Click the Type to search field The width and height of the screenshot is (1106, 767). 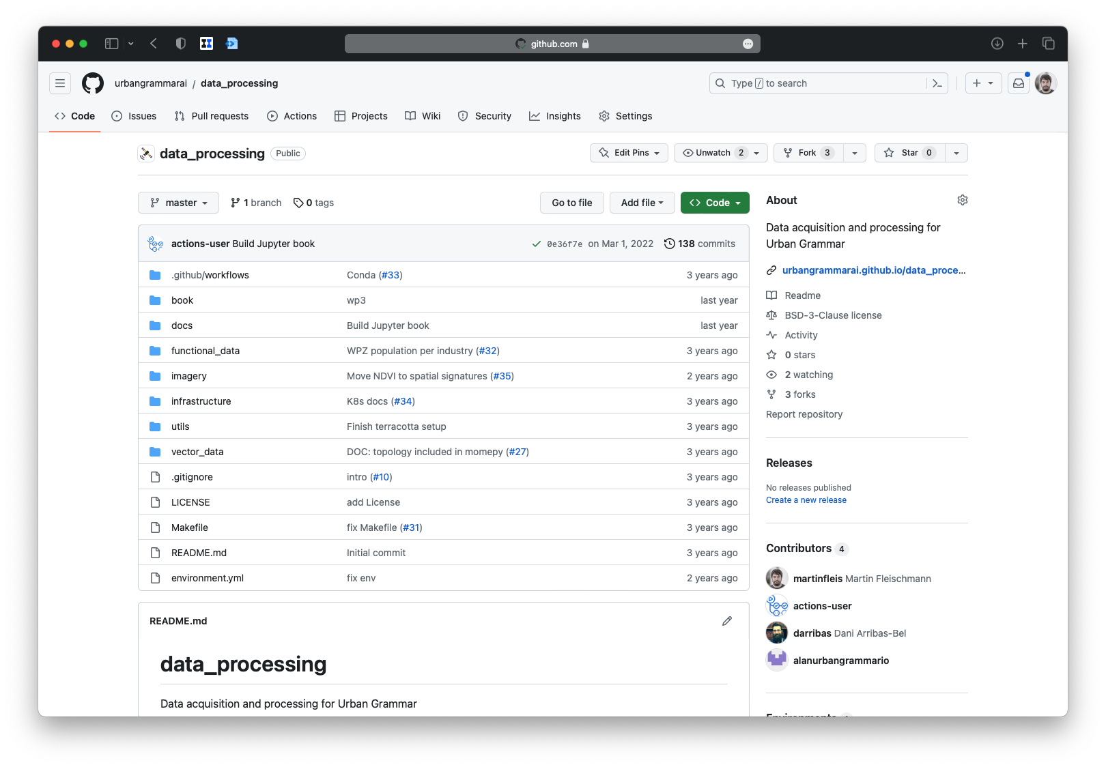tap(819, 83)
